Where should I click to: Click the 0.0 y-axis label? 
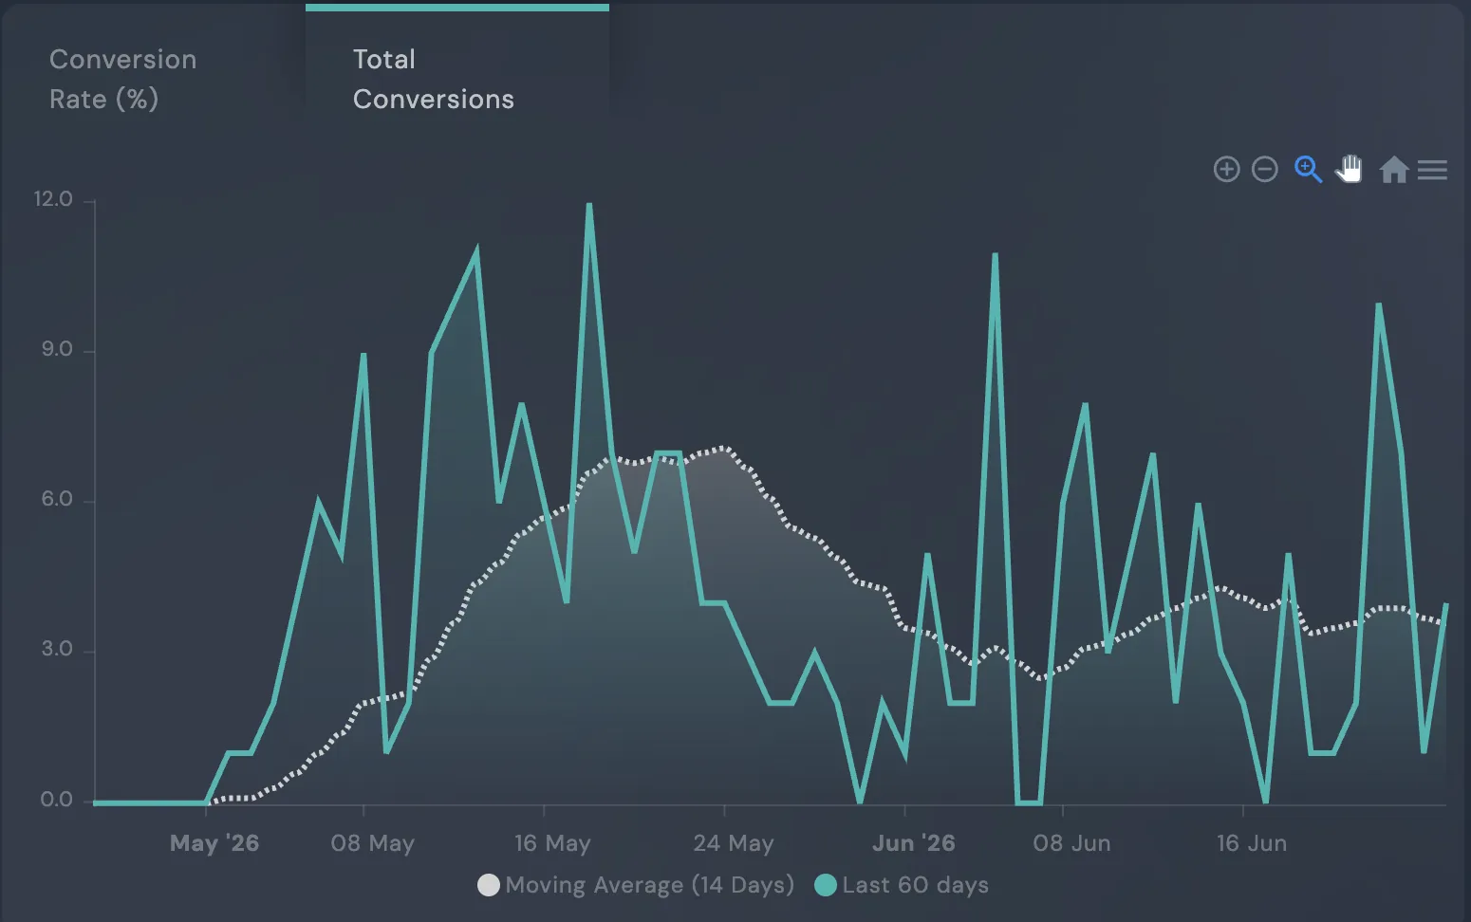pos(57,800)
